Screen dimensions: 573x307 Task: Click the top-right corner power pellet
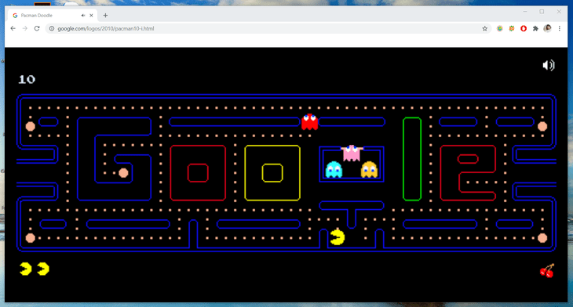point(542,127)
